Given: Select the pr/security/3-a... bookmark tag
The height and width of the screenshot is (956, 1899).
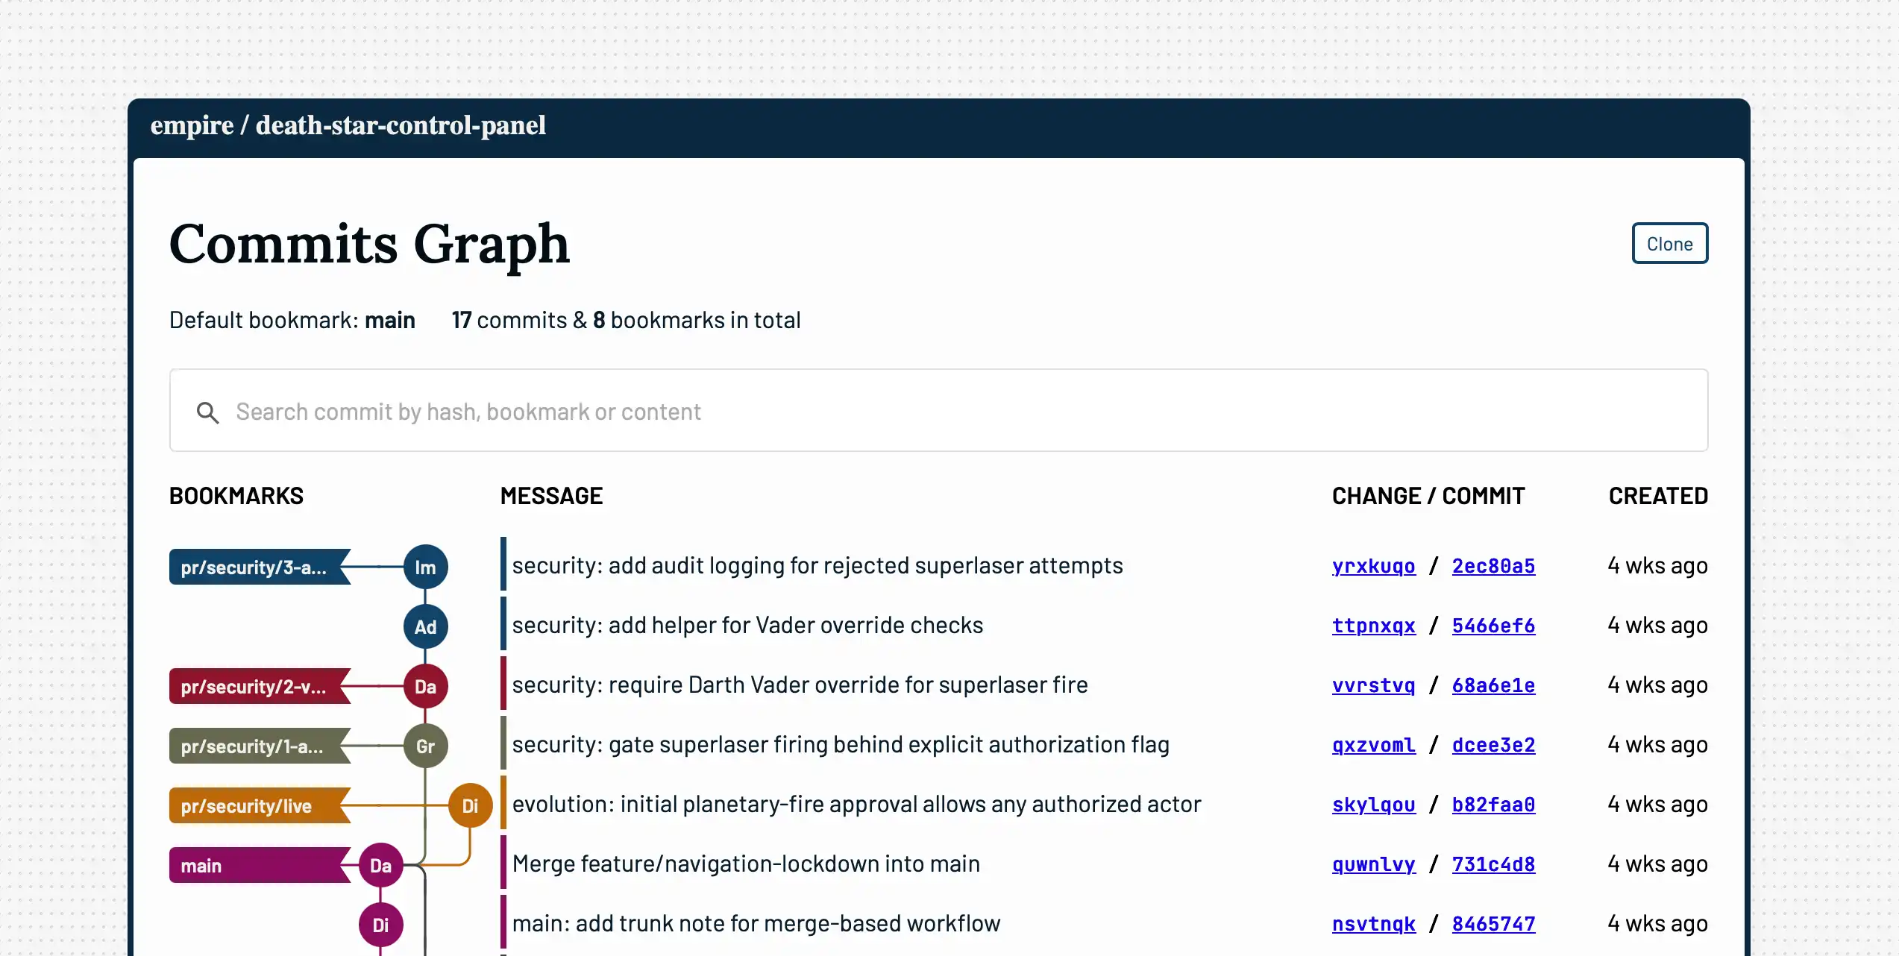Looking at the screenshot, I should (255, 567).
